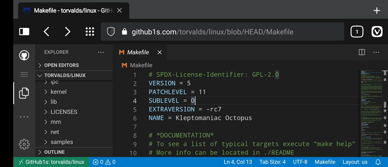388x167 pixels.
Task: Select the Explorer files icon
Action: 24,93
